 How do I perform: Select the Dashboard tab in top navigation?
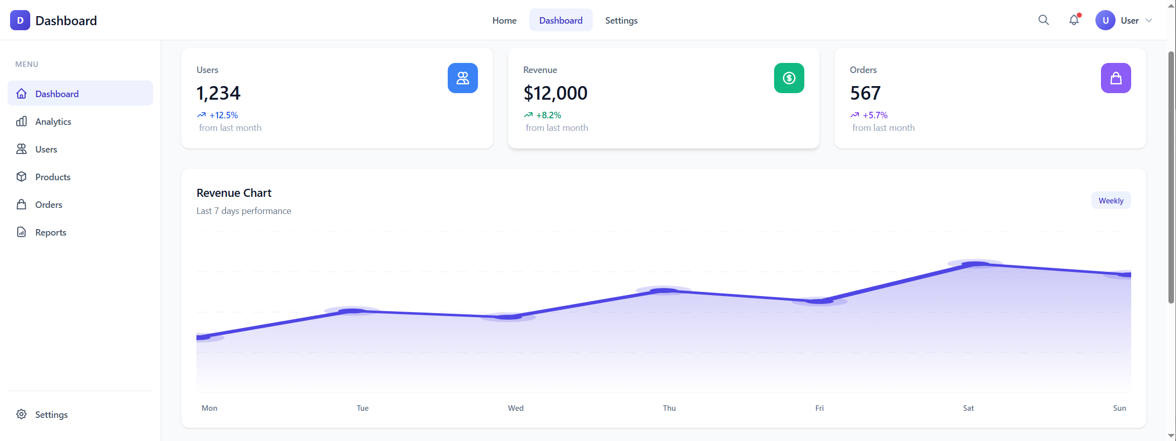(561, 20)
